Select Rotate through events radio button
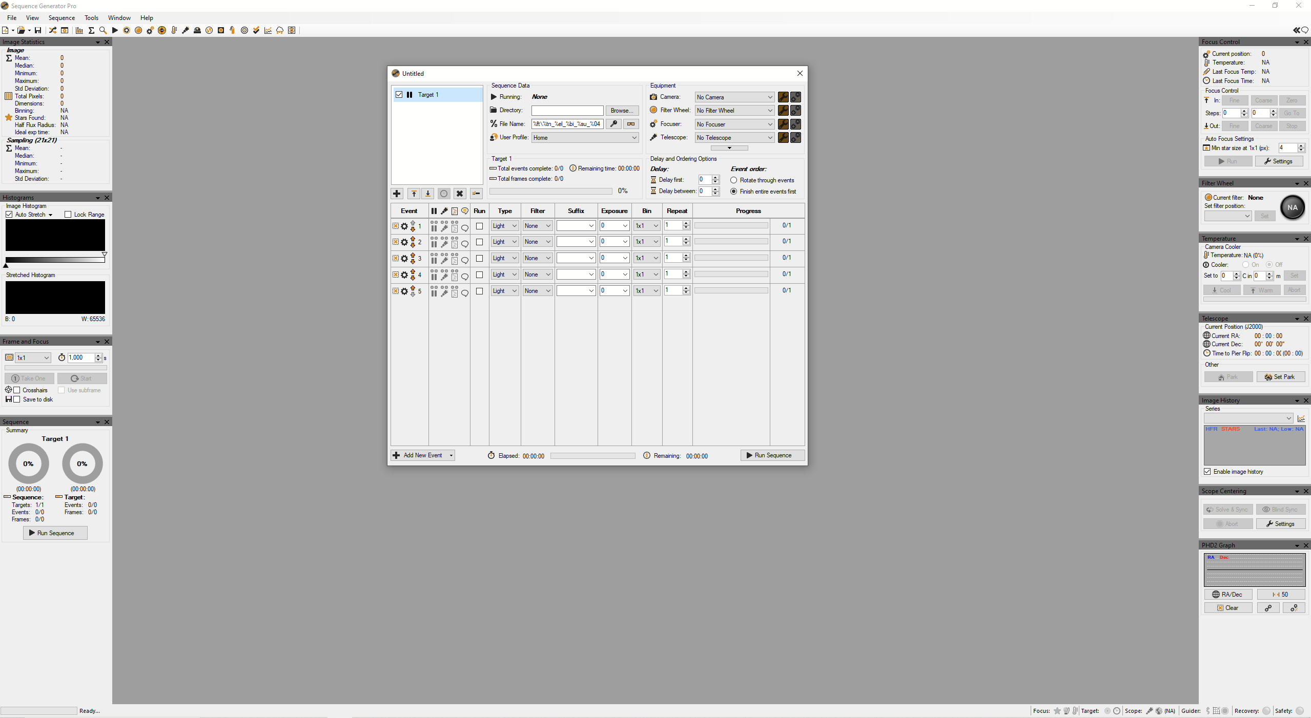This screenshot has height=718, width=1311. (x=734, y=180)
